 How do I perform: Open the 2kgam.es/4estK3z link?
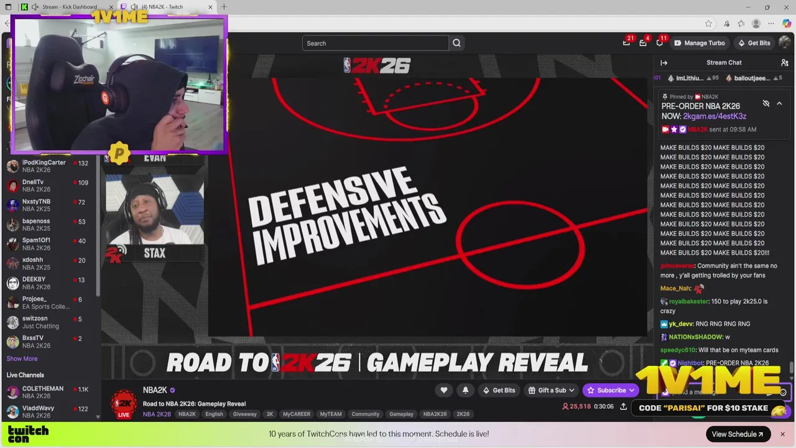[715, 116]
